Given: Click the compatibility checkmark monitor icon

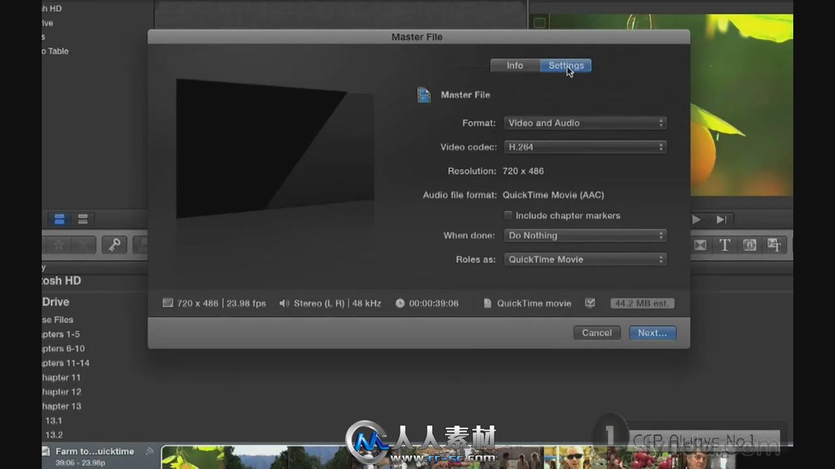Looking at the screenshot, I should [x=590, y=303].
